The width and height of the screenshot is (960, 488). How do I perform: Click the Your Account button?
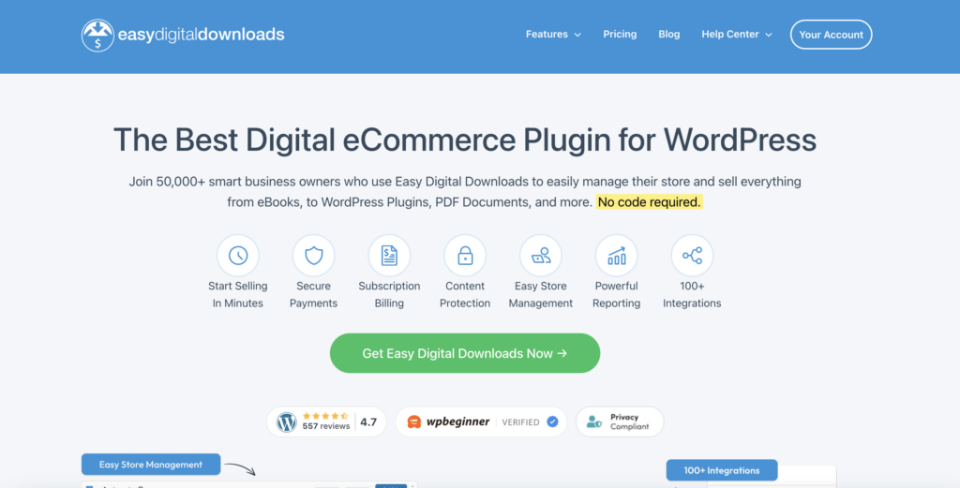point(831,35)
